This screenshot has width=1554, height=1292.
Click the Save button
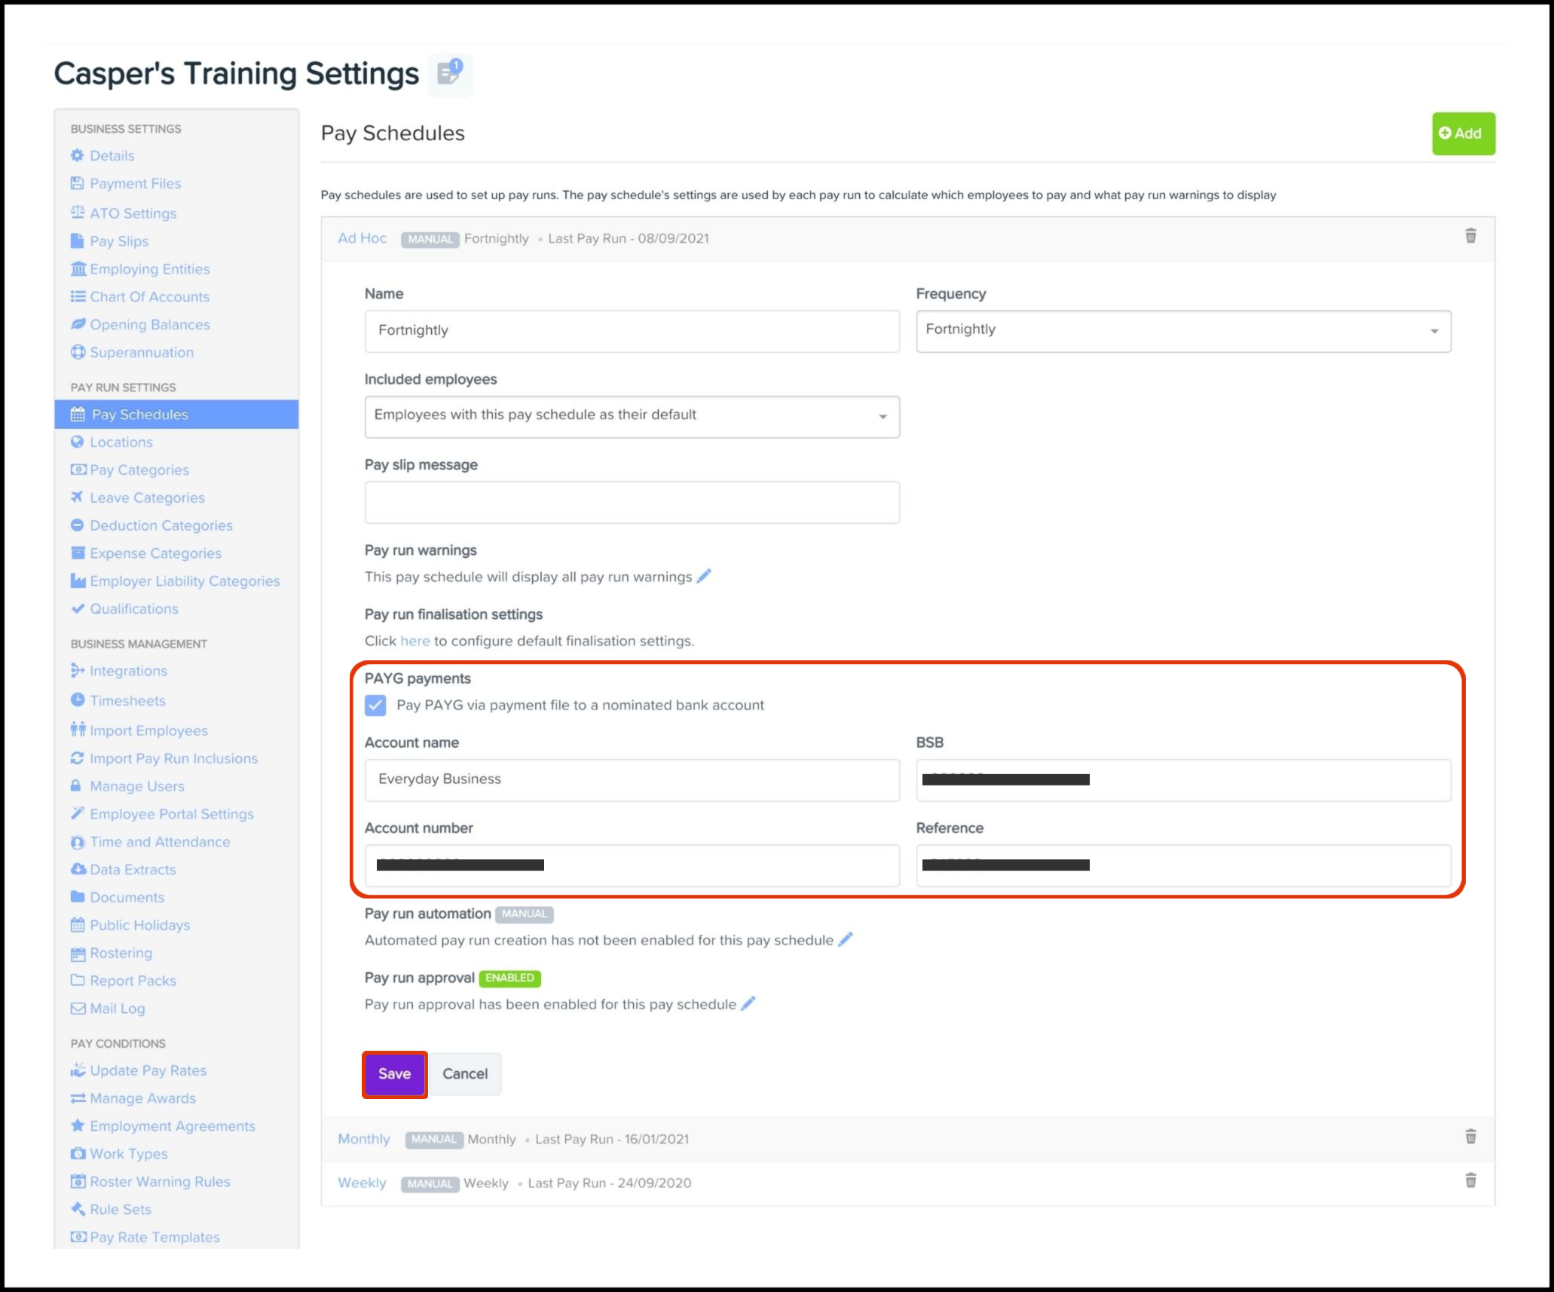(394, 1073)
